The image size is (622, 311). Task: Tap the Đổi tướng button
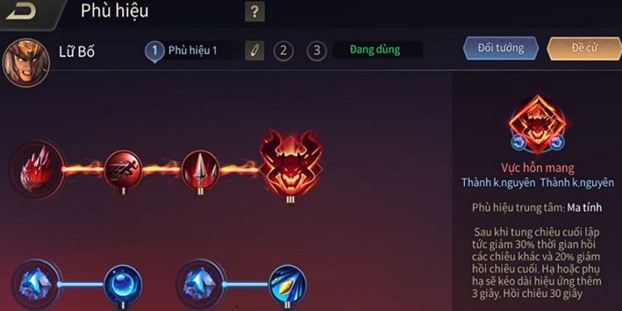coord(501,48)
